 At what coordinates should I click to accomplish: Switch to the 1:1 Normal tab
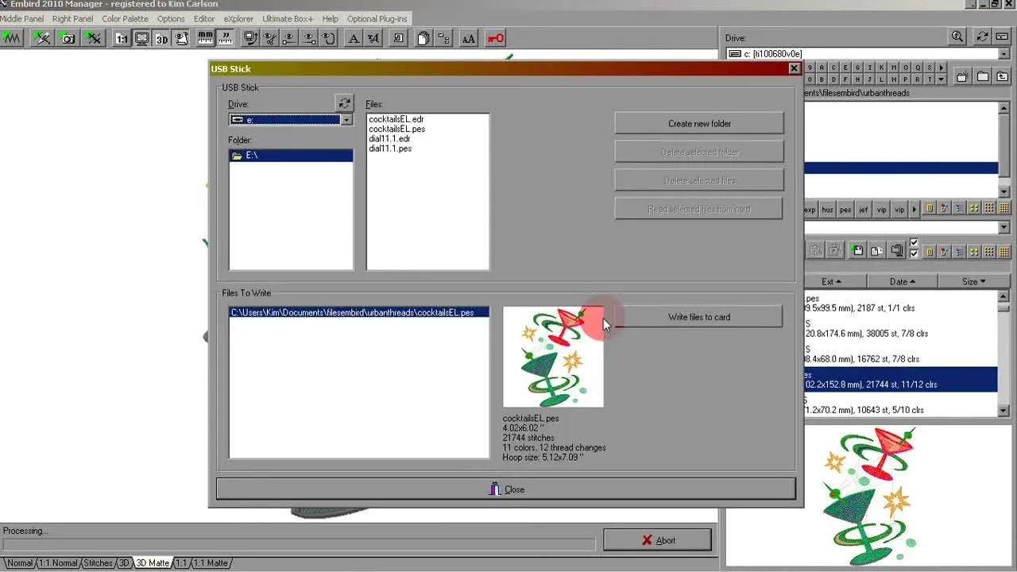tap(59, 563)
